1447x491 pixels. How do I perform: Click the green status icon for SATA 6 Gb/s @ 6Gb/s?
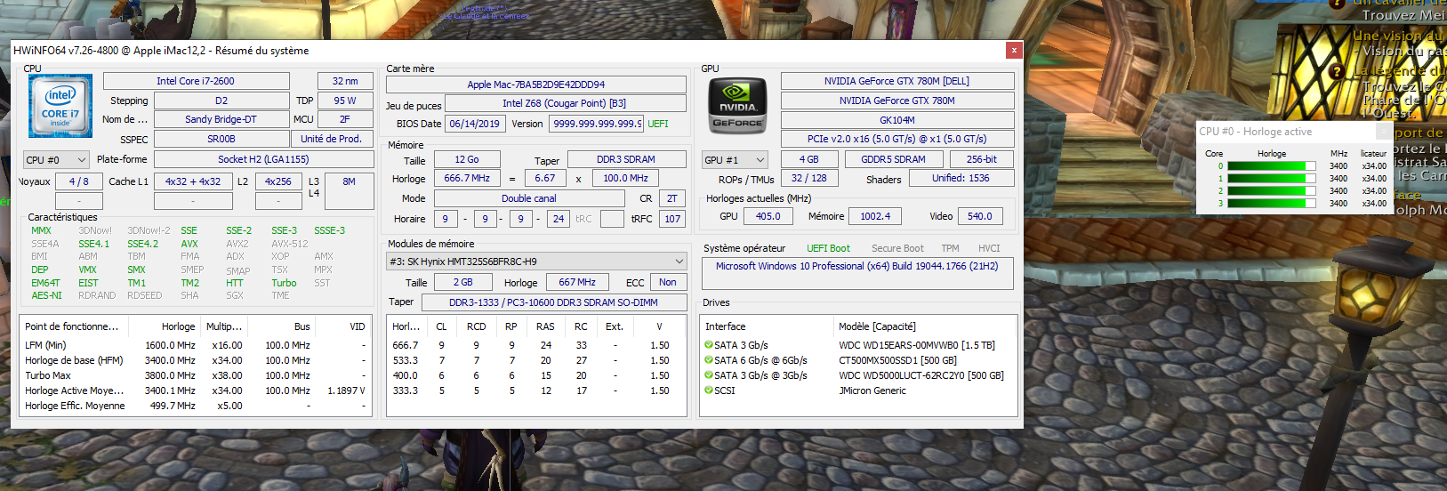[x=709, y=360]
